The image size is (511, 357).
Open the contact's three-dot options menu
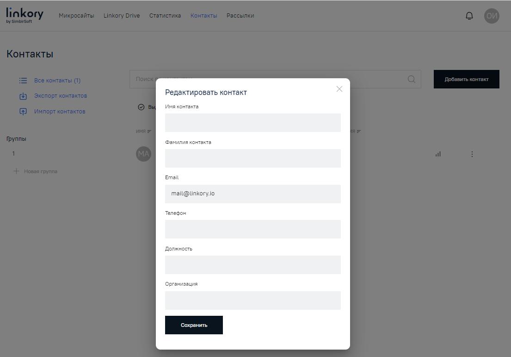[472, 154]
